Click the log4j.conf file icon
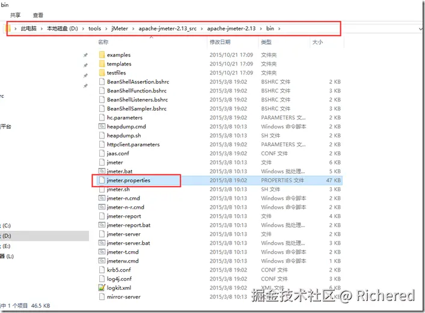Viewport: 425px width, 313px height. (102, 279)
